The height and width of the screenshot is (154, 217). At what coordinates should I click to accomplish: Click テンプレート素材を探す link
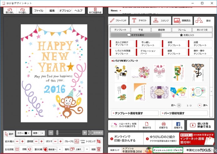pos(135,113)
